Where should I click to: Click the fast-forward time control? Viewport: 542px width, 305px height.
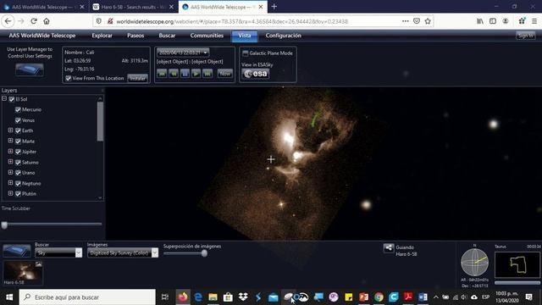pyautogui.click(x=207, y=74)
